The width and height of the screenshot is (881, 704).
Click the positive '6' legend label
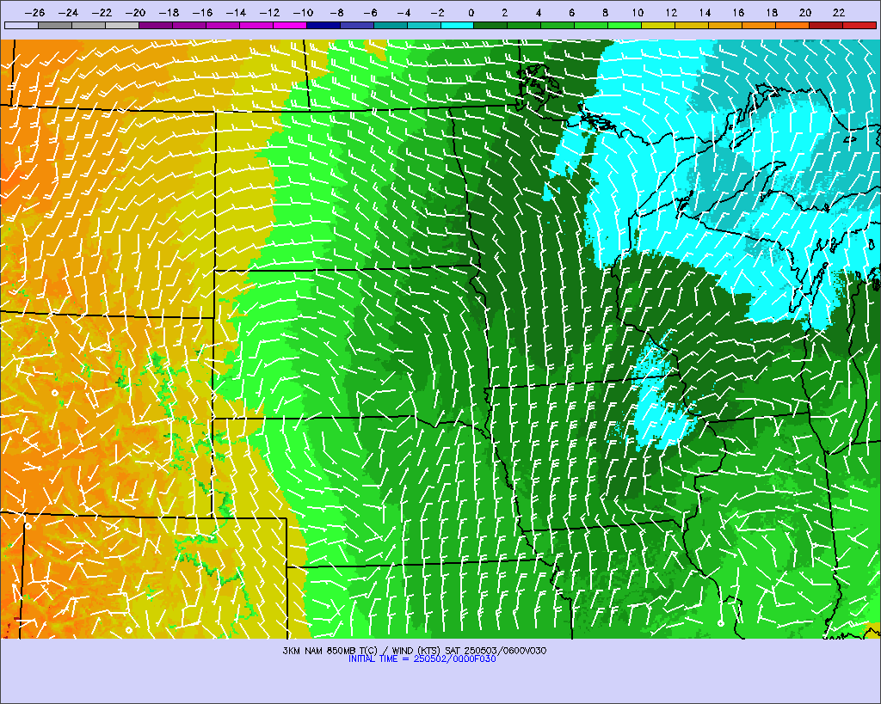click(x=571, y=12)
